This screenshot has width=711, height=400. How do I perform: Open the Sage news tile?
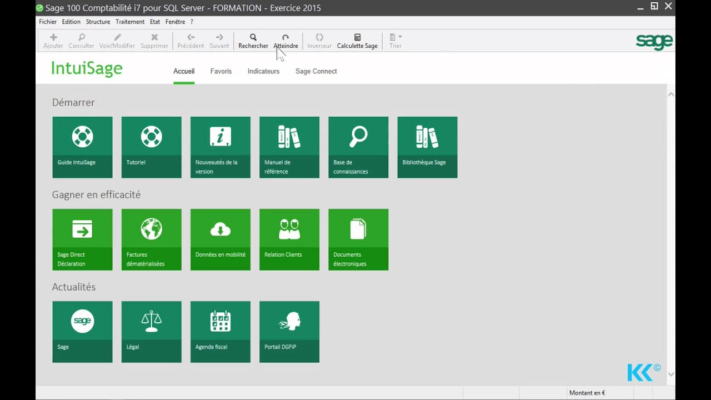82,332
